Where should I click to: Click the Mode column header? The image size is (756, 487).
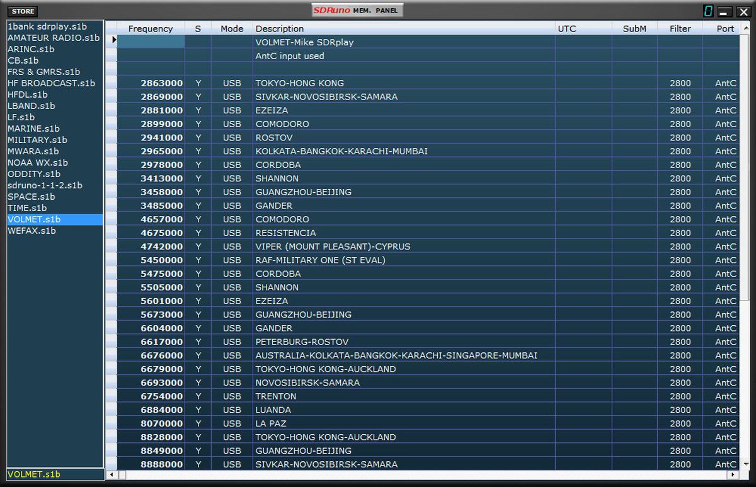(x=232, y=28)
